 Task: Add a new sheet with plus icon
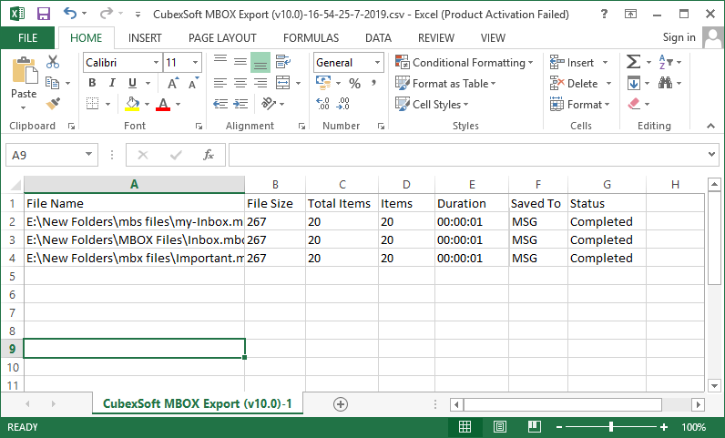341,403
